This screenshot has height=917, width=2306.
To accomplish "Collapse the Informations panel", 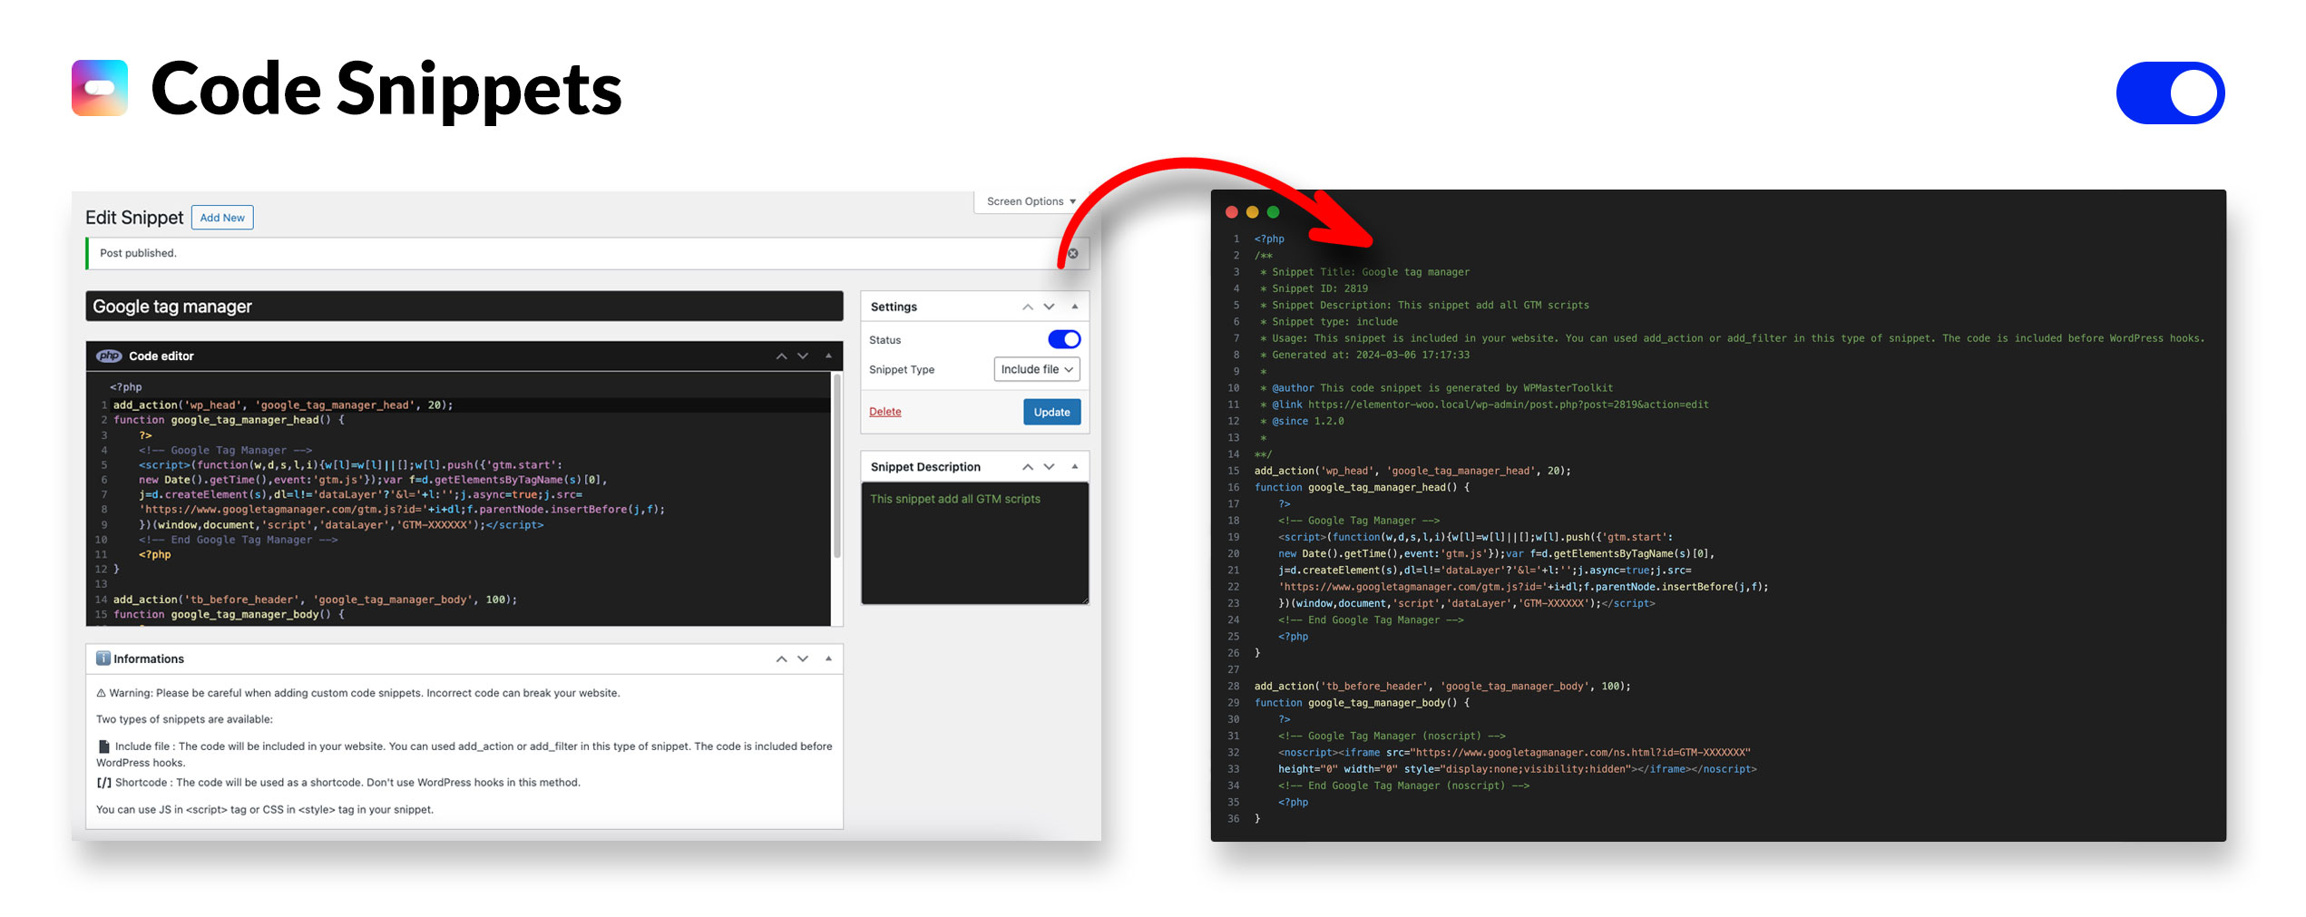I will (828, 658).
